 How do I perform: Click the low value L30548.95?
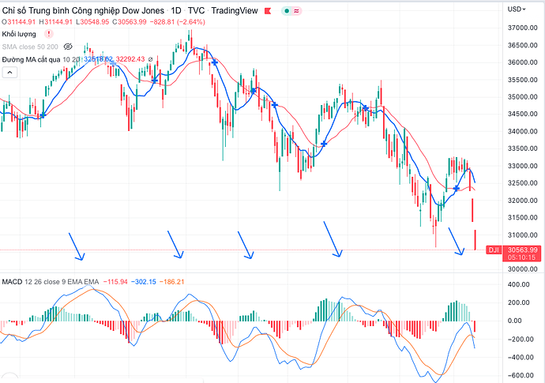click(92, 22)
